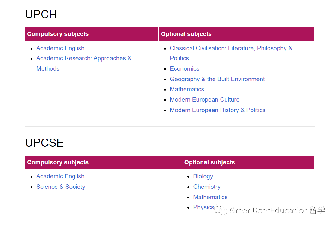Screen dimensions: 336x225
Task: Click UPCH Optional subjects column header
Action: [x=186, y=34]
